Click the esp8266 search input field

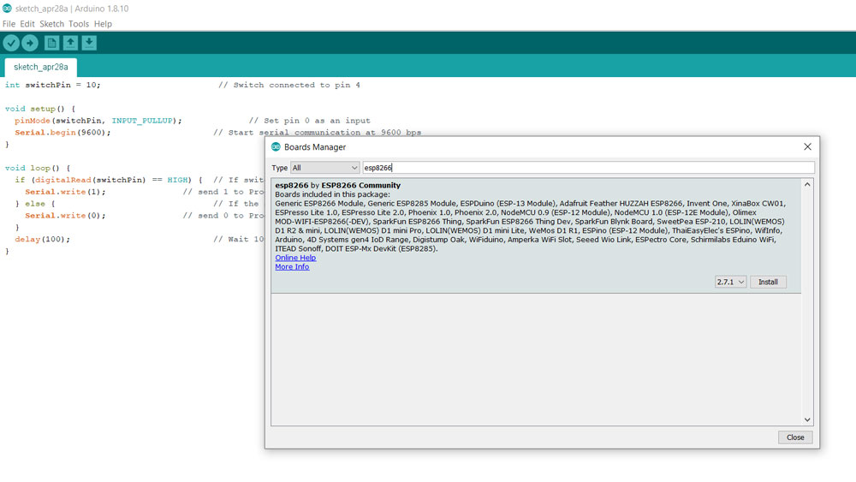tap(589, 168)
